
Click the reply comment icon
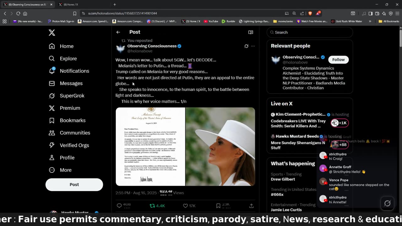pyautogui.click(x=119, y=206)
